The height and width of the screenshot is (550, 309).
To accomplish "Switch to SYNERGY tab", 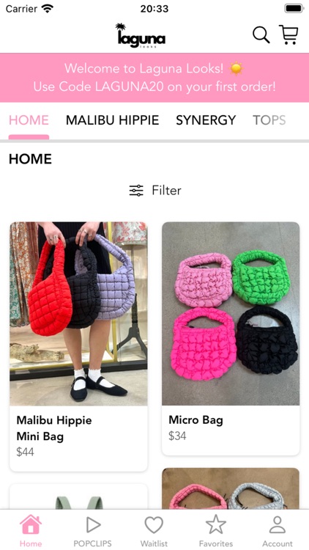I will 206,120.
